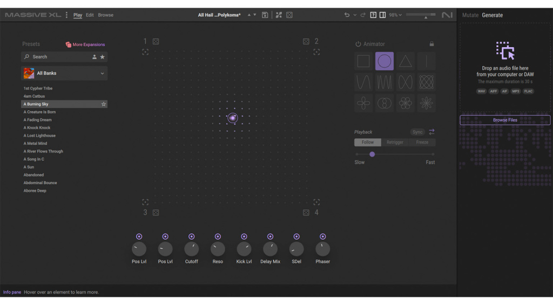This screenshot has height=305, width=553.
Task: Click the focus bracket icon above corner 4
Action: 316,202
